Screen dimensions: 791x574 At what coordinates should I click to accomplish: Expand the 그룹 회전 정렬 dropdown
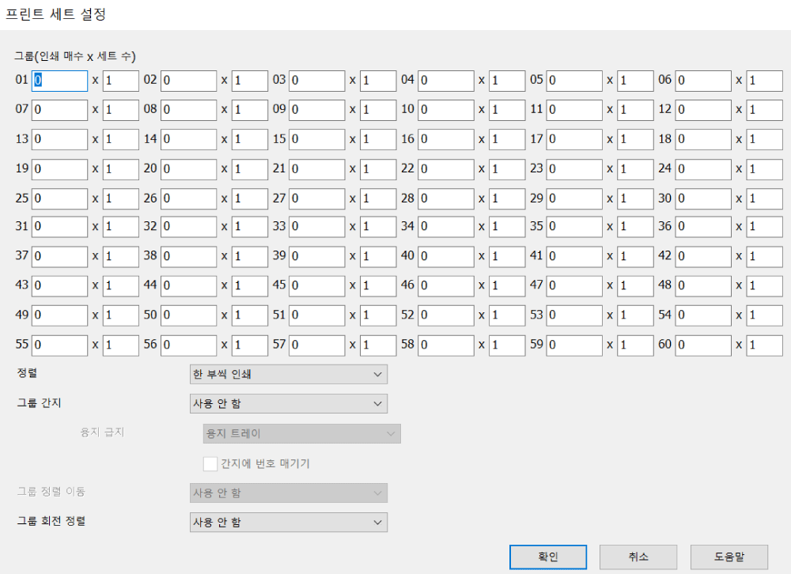coord(289,522)
